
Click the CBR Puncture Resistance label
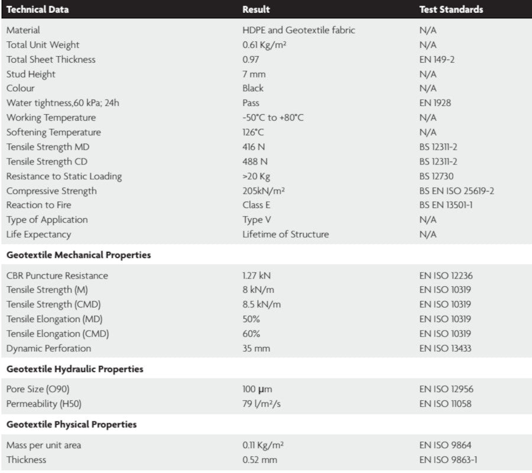(x=57, y=276)
